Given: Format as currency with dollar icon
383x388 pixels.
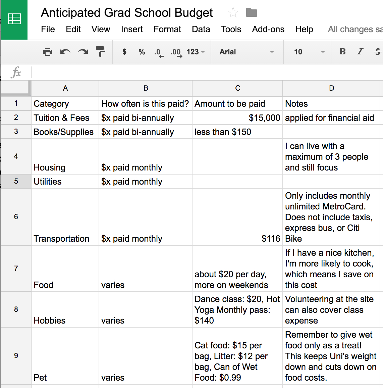Looking at the screenshot, I should coord(124,52).
